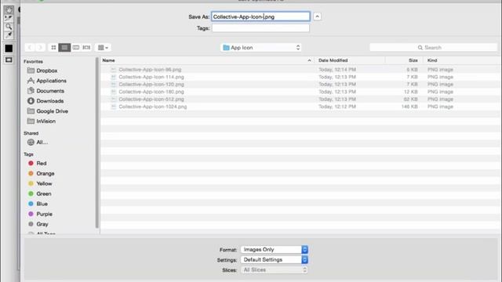The width and height of the screenshot is (502, 282).
Task: Open the Settings dropdown Default Settings
Action: (x=275, y=259)
